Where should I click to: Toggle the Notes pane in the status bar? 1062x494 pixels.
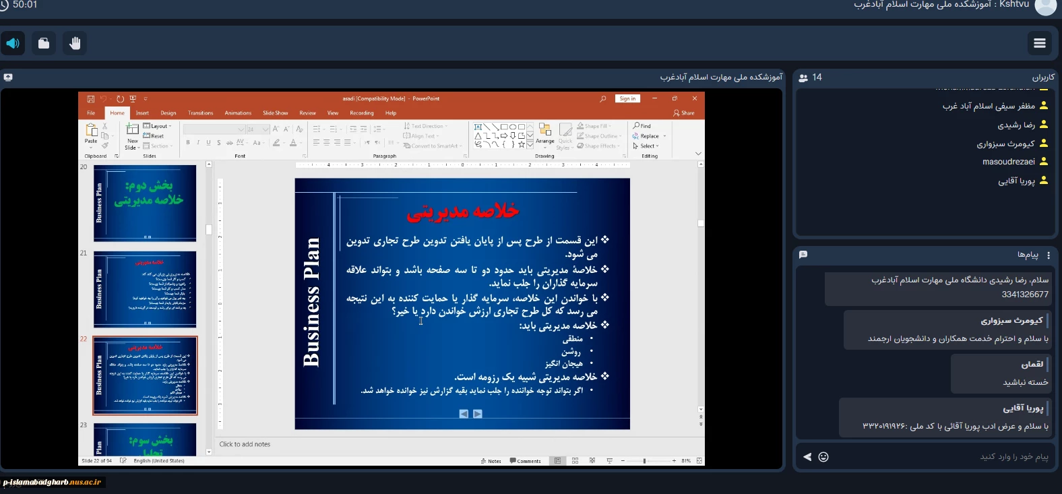491,461
